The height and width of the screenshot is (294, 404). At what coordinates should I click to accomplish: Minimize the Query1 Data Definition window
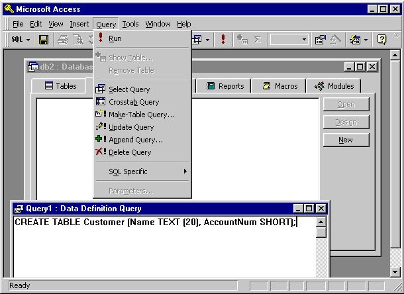tap(298, 208)
